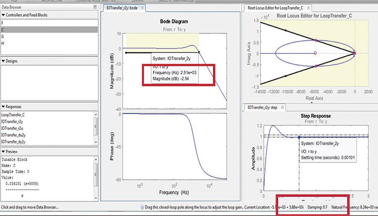Close the IOTransfer_r2y bode tab
The height and width of the screenshot is (216, 378).
[x=142, y=8]
